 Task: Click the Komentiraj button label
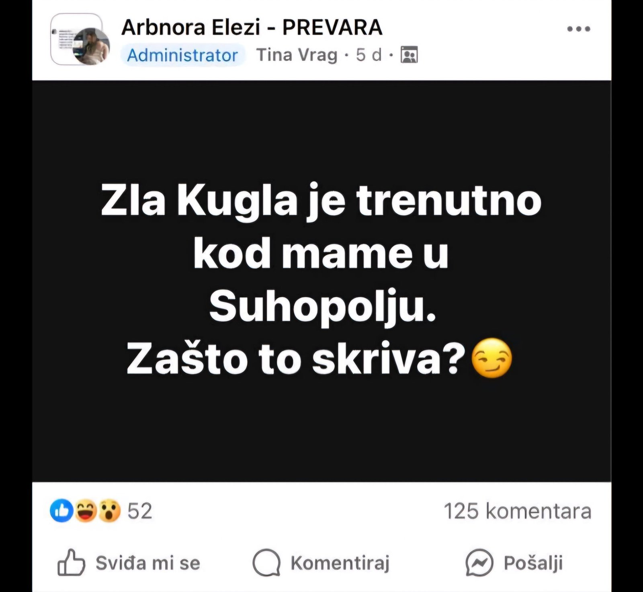(x=340, y=563)
